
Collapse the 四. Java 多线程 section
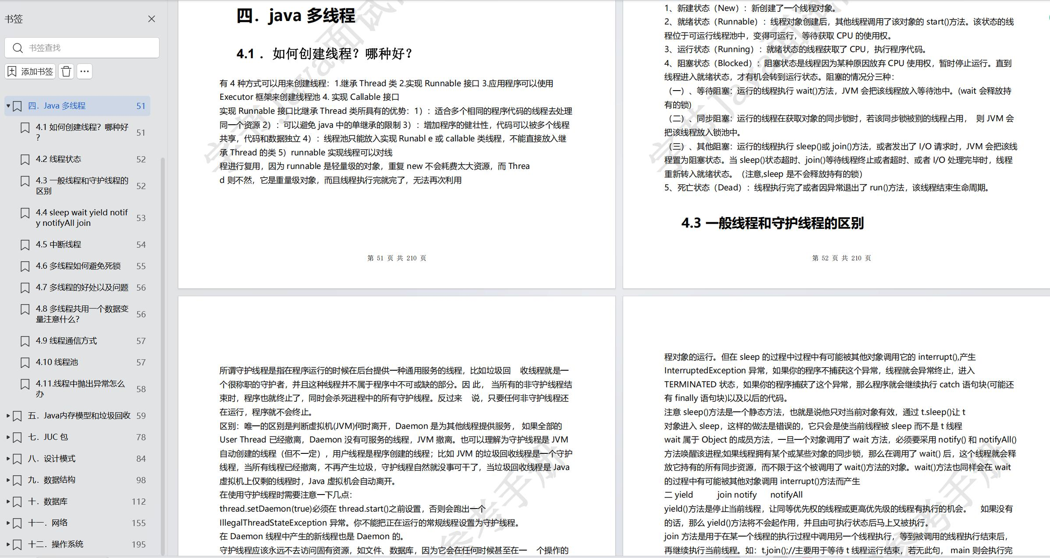tap(8, 106)
